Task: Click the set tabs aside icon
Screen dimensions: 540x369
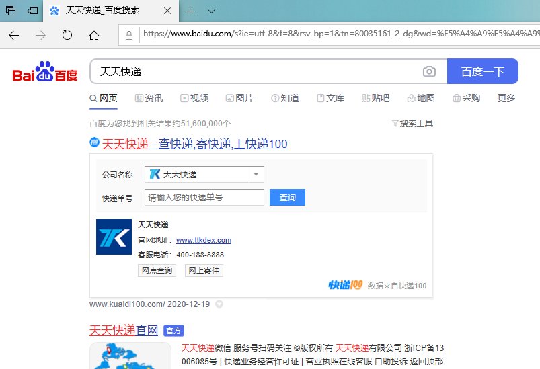Action: [x=32, y=11]
